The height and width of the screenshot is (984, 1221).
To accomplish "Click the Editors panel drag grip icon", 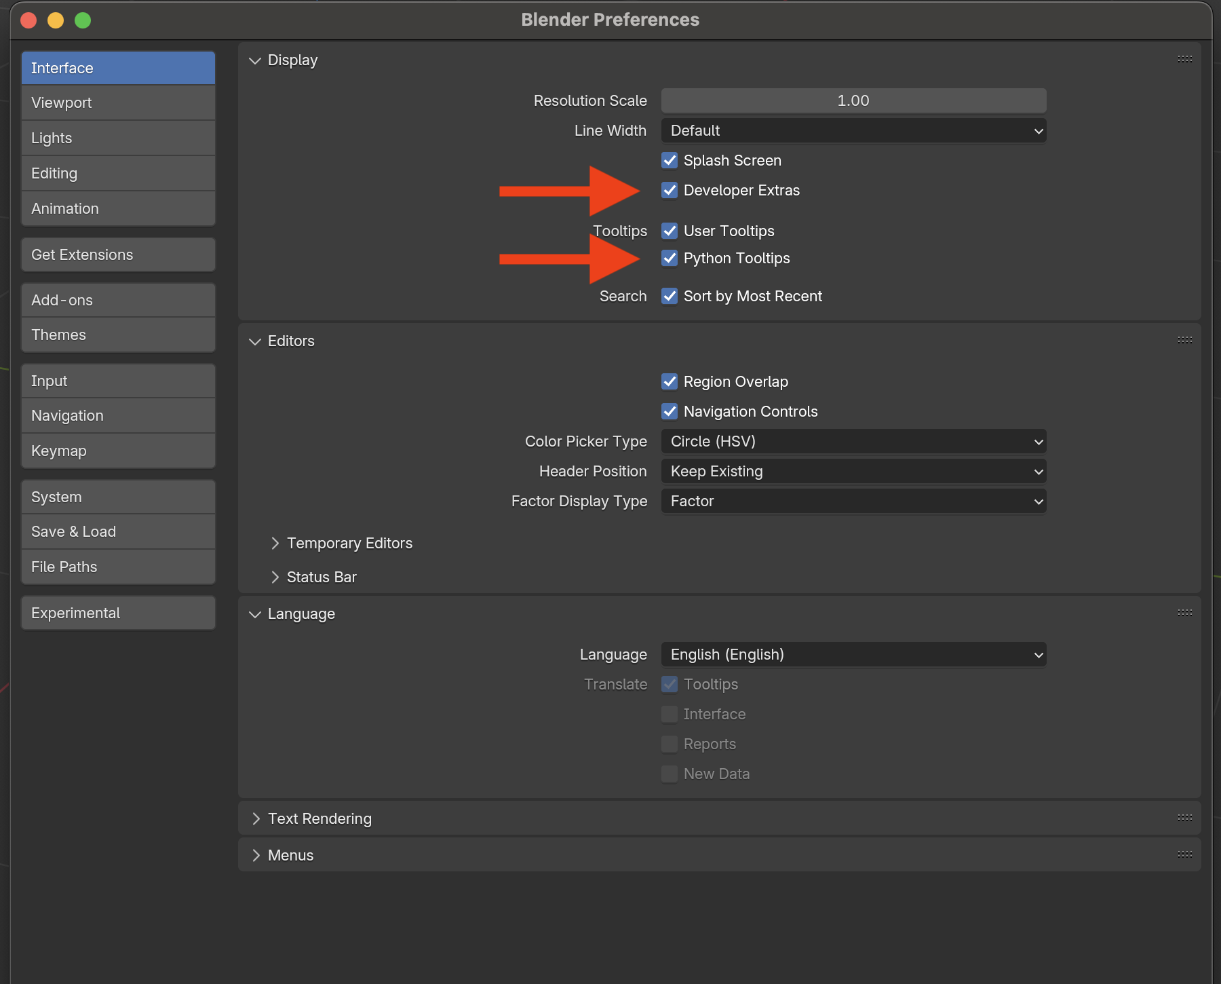I will click(1184, 340).
